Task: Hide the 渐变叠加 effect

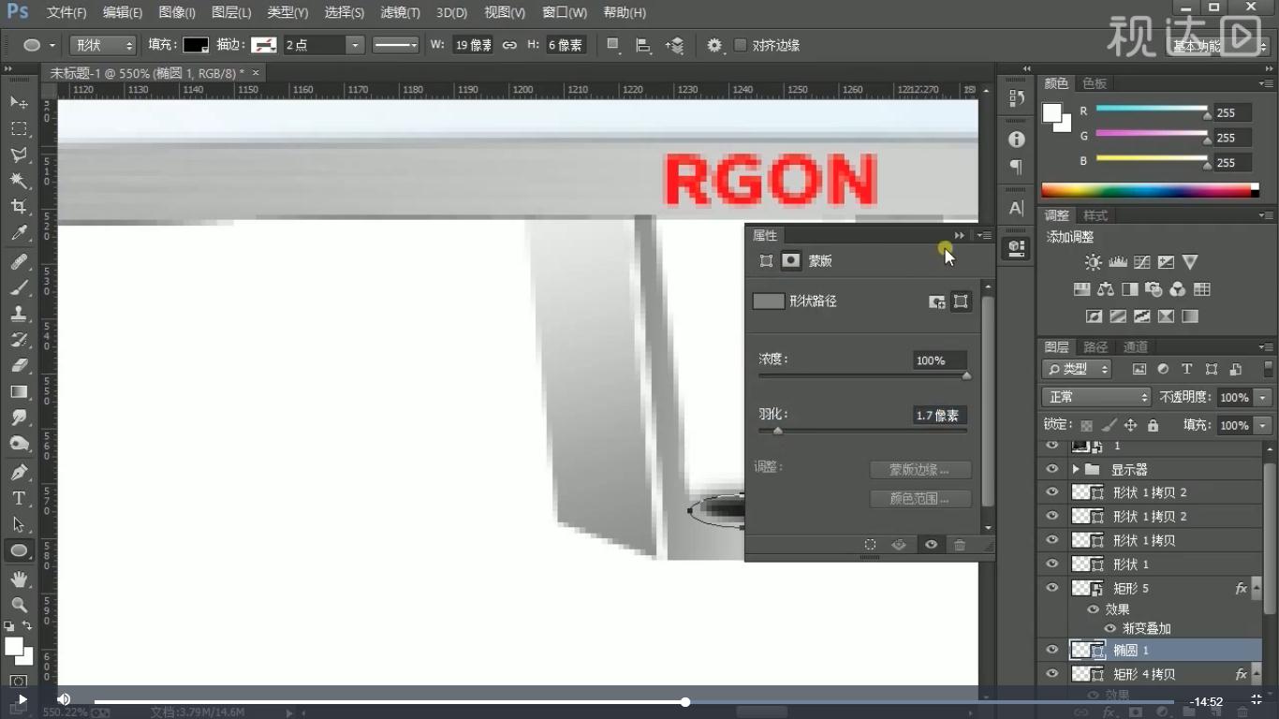Action: point(1110,629)
